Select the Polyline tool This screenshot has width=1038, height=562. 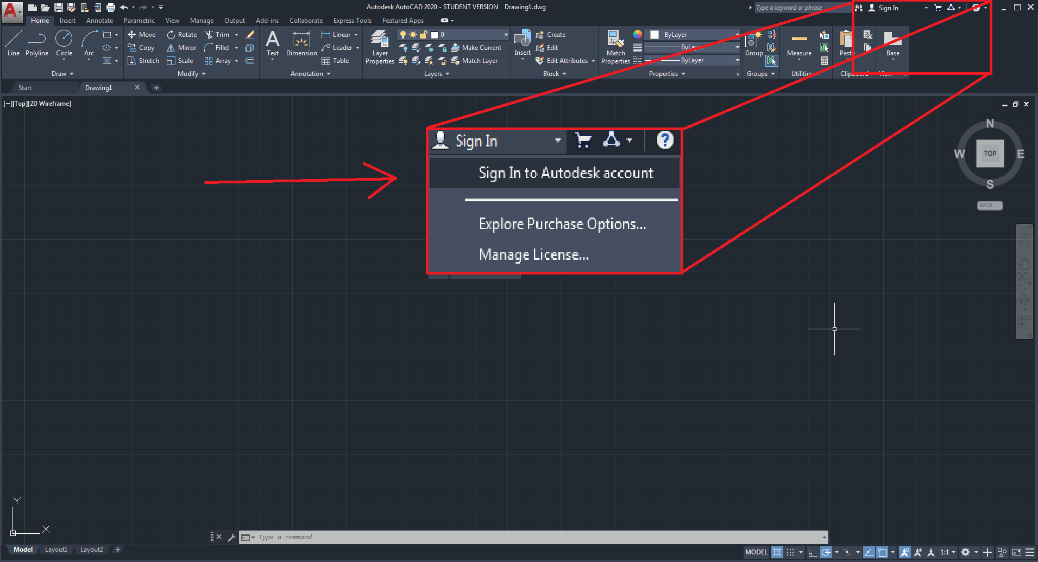click(x=37, y=43)
